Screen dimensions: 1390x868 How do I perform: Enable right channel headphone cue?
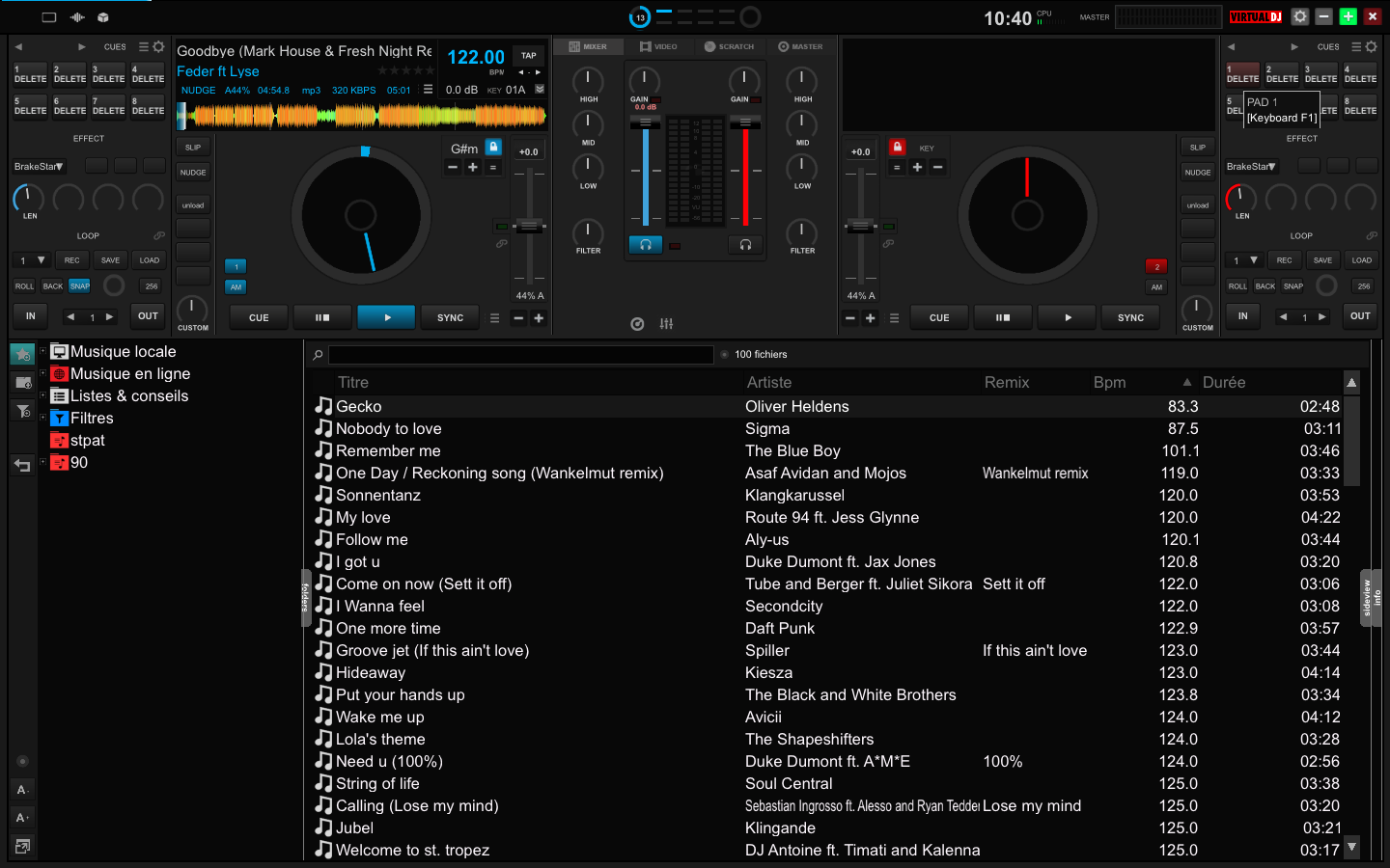[x=745, y=245]
